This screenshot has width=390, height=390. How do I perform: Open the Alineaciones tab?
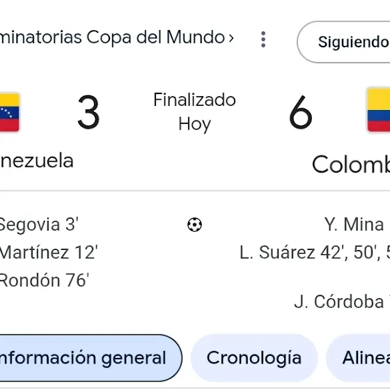tap(358, 358)
